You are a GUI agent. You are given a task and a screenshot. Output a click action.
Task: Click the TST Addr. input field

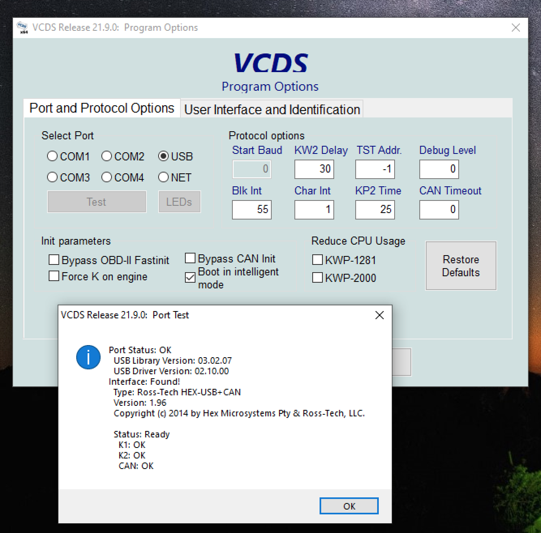375,169
